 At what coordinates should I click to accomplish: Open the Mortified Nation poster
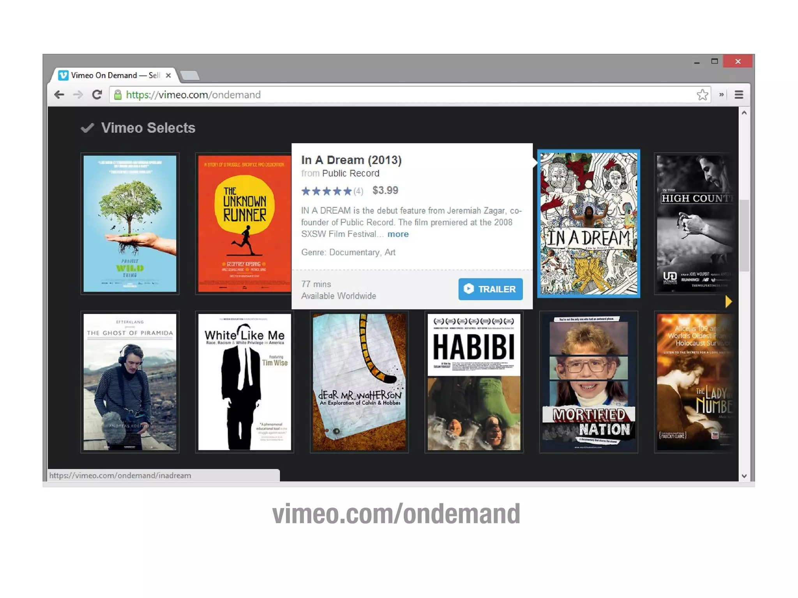pos(588,382)
